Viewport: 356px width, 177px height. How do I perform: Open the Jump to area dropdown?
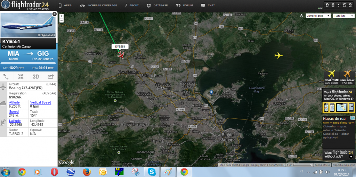[x=318, y=16]
